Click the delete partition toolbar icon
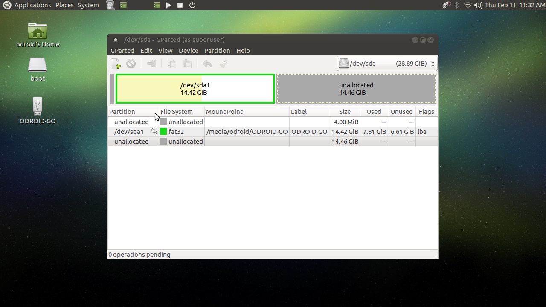Screen dimensions: 546x307 pos(131,64)
